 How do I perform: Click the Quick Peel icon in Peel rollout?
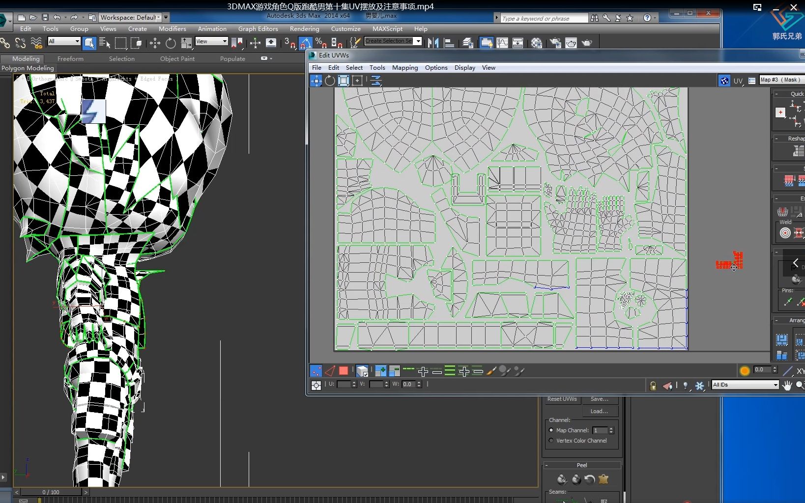coord(562,479)
